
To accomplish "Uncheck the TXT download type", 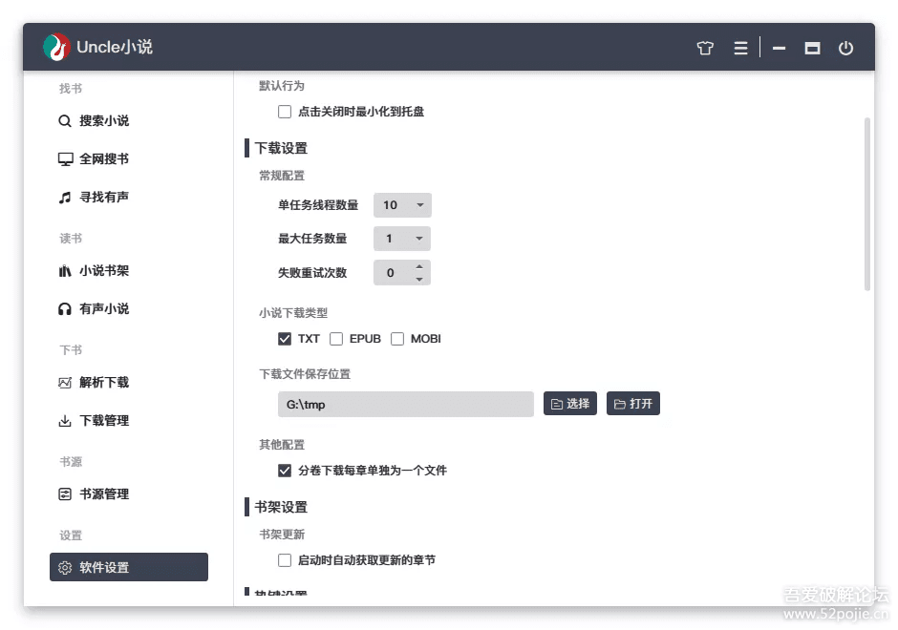I will 285,339.
